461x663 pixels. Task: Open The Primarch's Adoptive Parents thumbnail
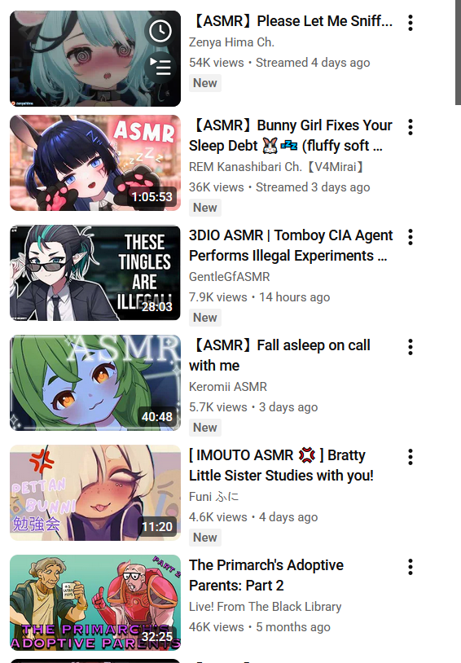(95, 603)
